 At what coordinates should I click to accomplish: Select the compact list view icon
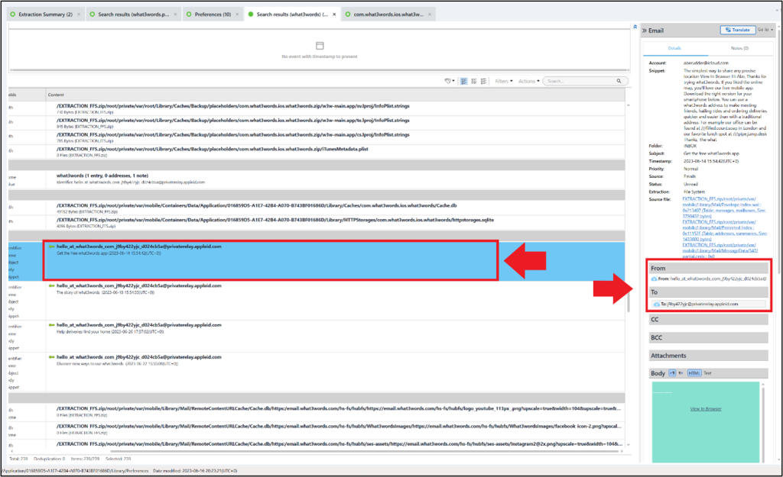(484, 79)
